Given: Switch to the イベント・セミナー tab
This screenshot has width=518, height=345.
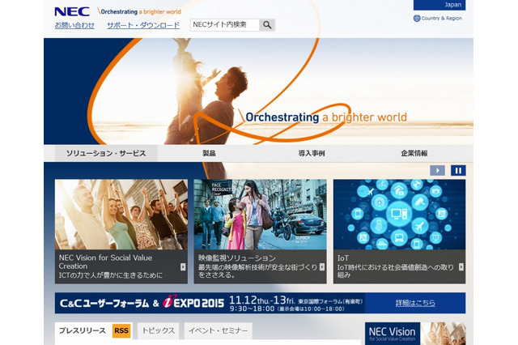Looking at the screenshot, I should (218, 330).
